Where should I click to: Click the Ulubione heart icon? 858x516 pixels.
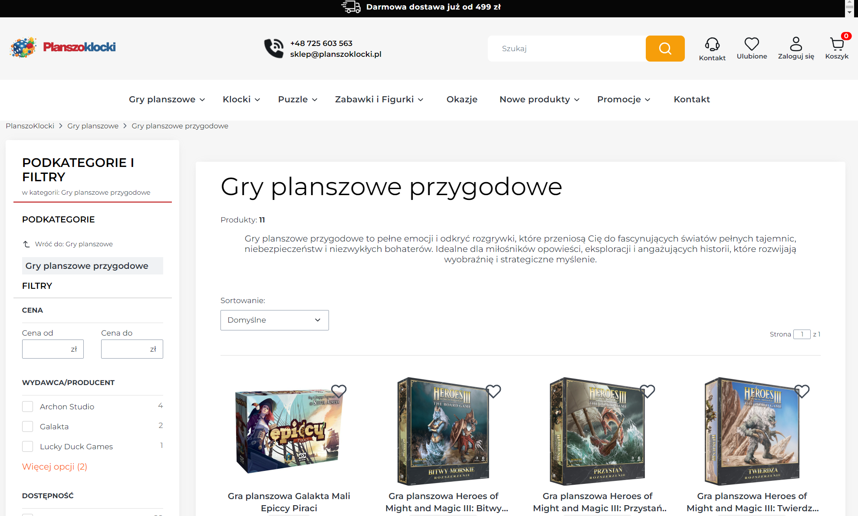(x=752, y=43)
